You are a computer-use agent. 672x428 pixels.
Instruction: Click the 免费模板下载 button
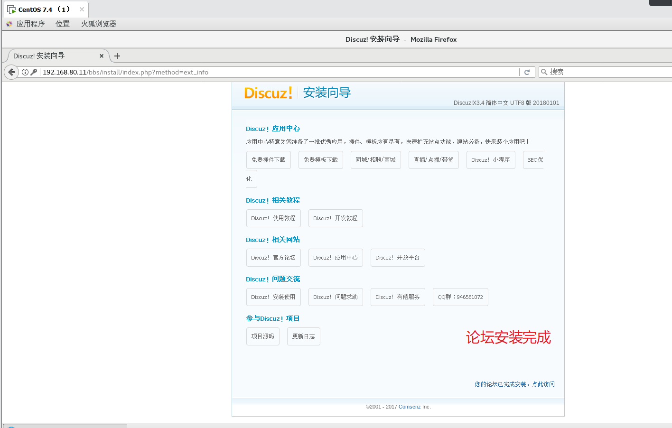[321, 160]
